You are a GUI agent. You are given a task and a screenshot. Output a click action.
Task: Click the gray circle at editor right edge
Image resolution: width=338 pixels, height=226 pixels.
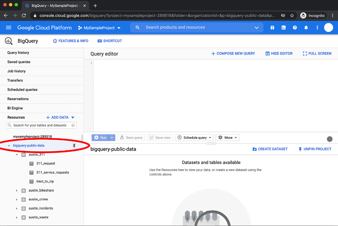(330, 139)
